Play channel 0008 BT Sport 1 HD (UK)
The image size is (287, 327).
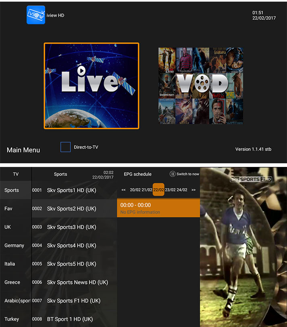(74, 319)
